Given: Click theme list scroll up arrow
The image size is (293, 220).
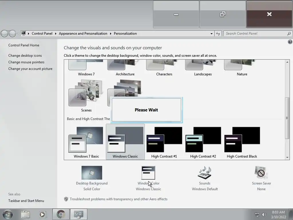Looking at the screenshot, I should point(287,62).
